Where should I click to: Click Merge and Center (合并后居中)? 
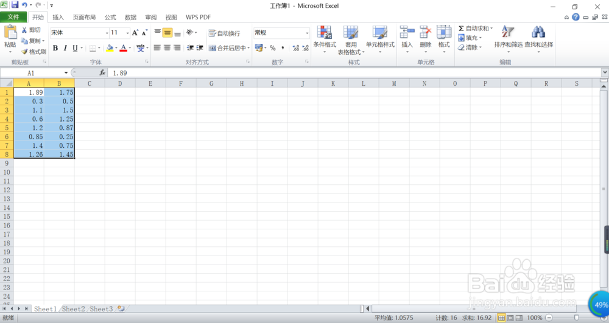(227, 48)
